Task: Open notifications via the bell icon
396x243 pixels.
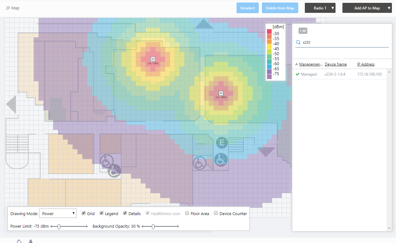Action: [x=31, y=241]
